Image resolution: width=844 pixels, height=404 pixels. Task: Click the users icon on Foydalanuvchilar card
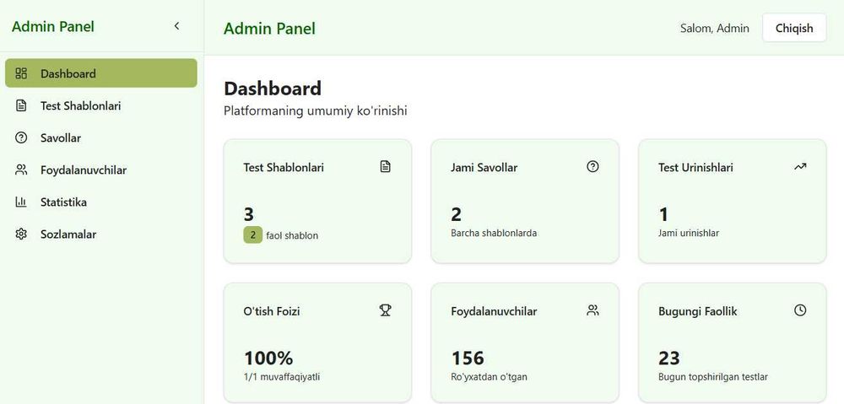(x=592, y=310)
